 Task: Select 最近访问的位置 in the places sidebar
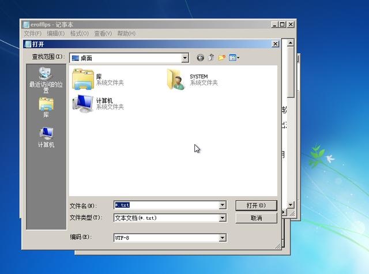tap(46, 80)
